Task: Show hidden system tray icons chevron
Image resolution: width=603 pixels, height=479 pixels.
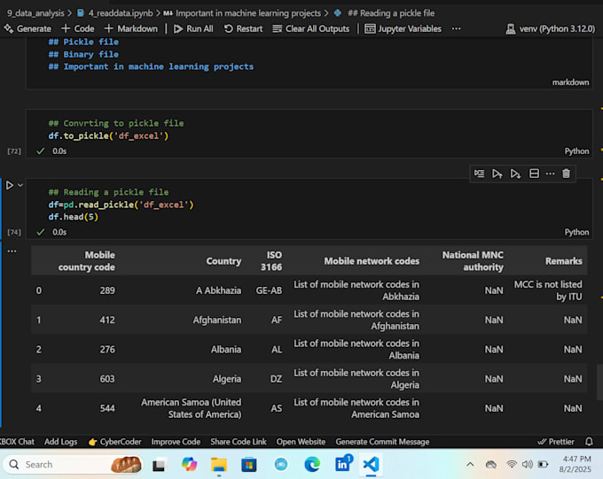Action: point(470,465)
